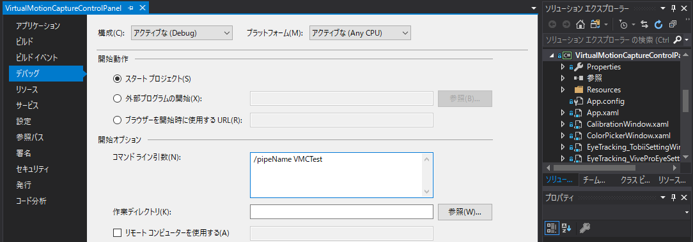Open Solution Explorer window options dropdown
Viewport: 693px width, 242px height.
click(x=662, y=8)
